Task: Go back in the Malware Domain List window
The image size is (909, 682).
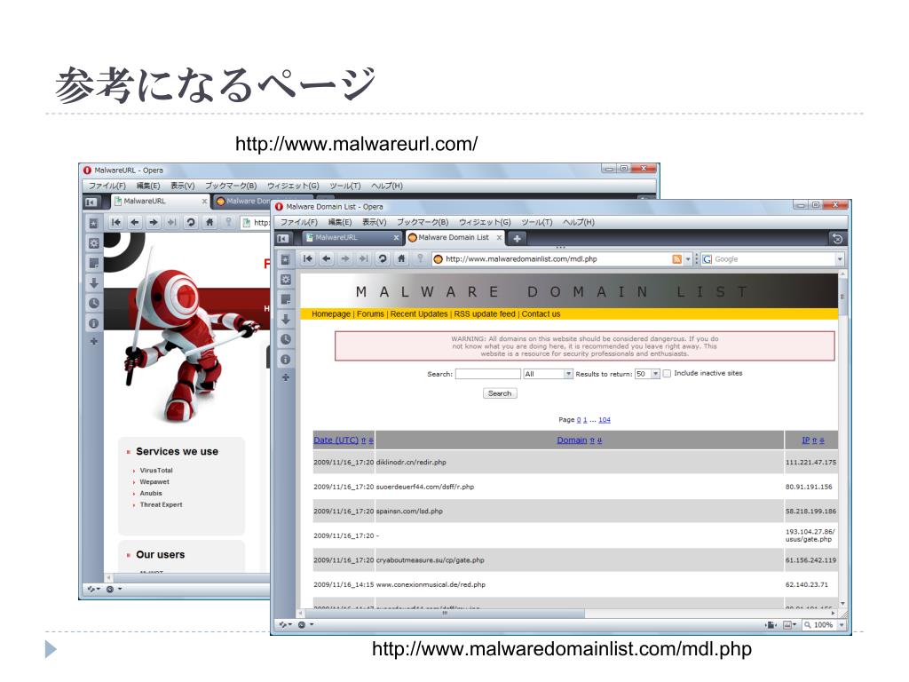Action: (x=327, y=259)
